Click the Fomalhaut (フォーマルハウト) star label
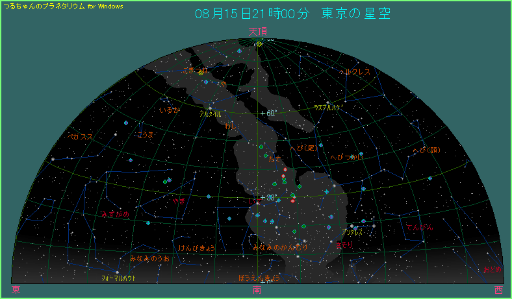 [x=118, y=278]
